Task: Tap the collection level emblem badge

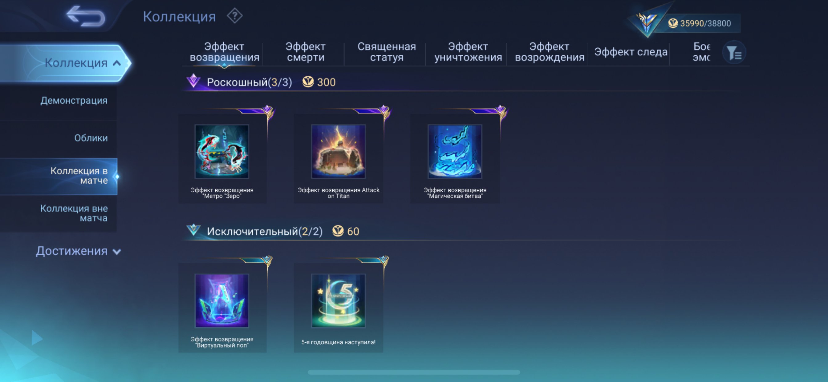Action: [646, 22]
